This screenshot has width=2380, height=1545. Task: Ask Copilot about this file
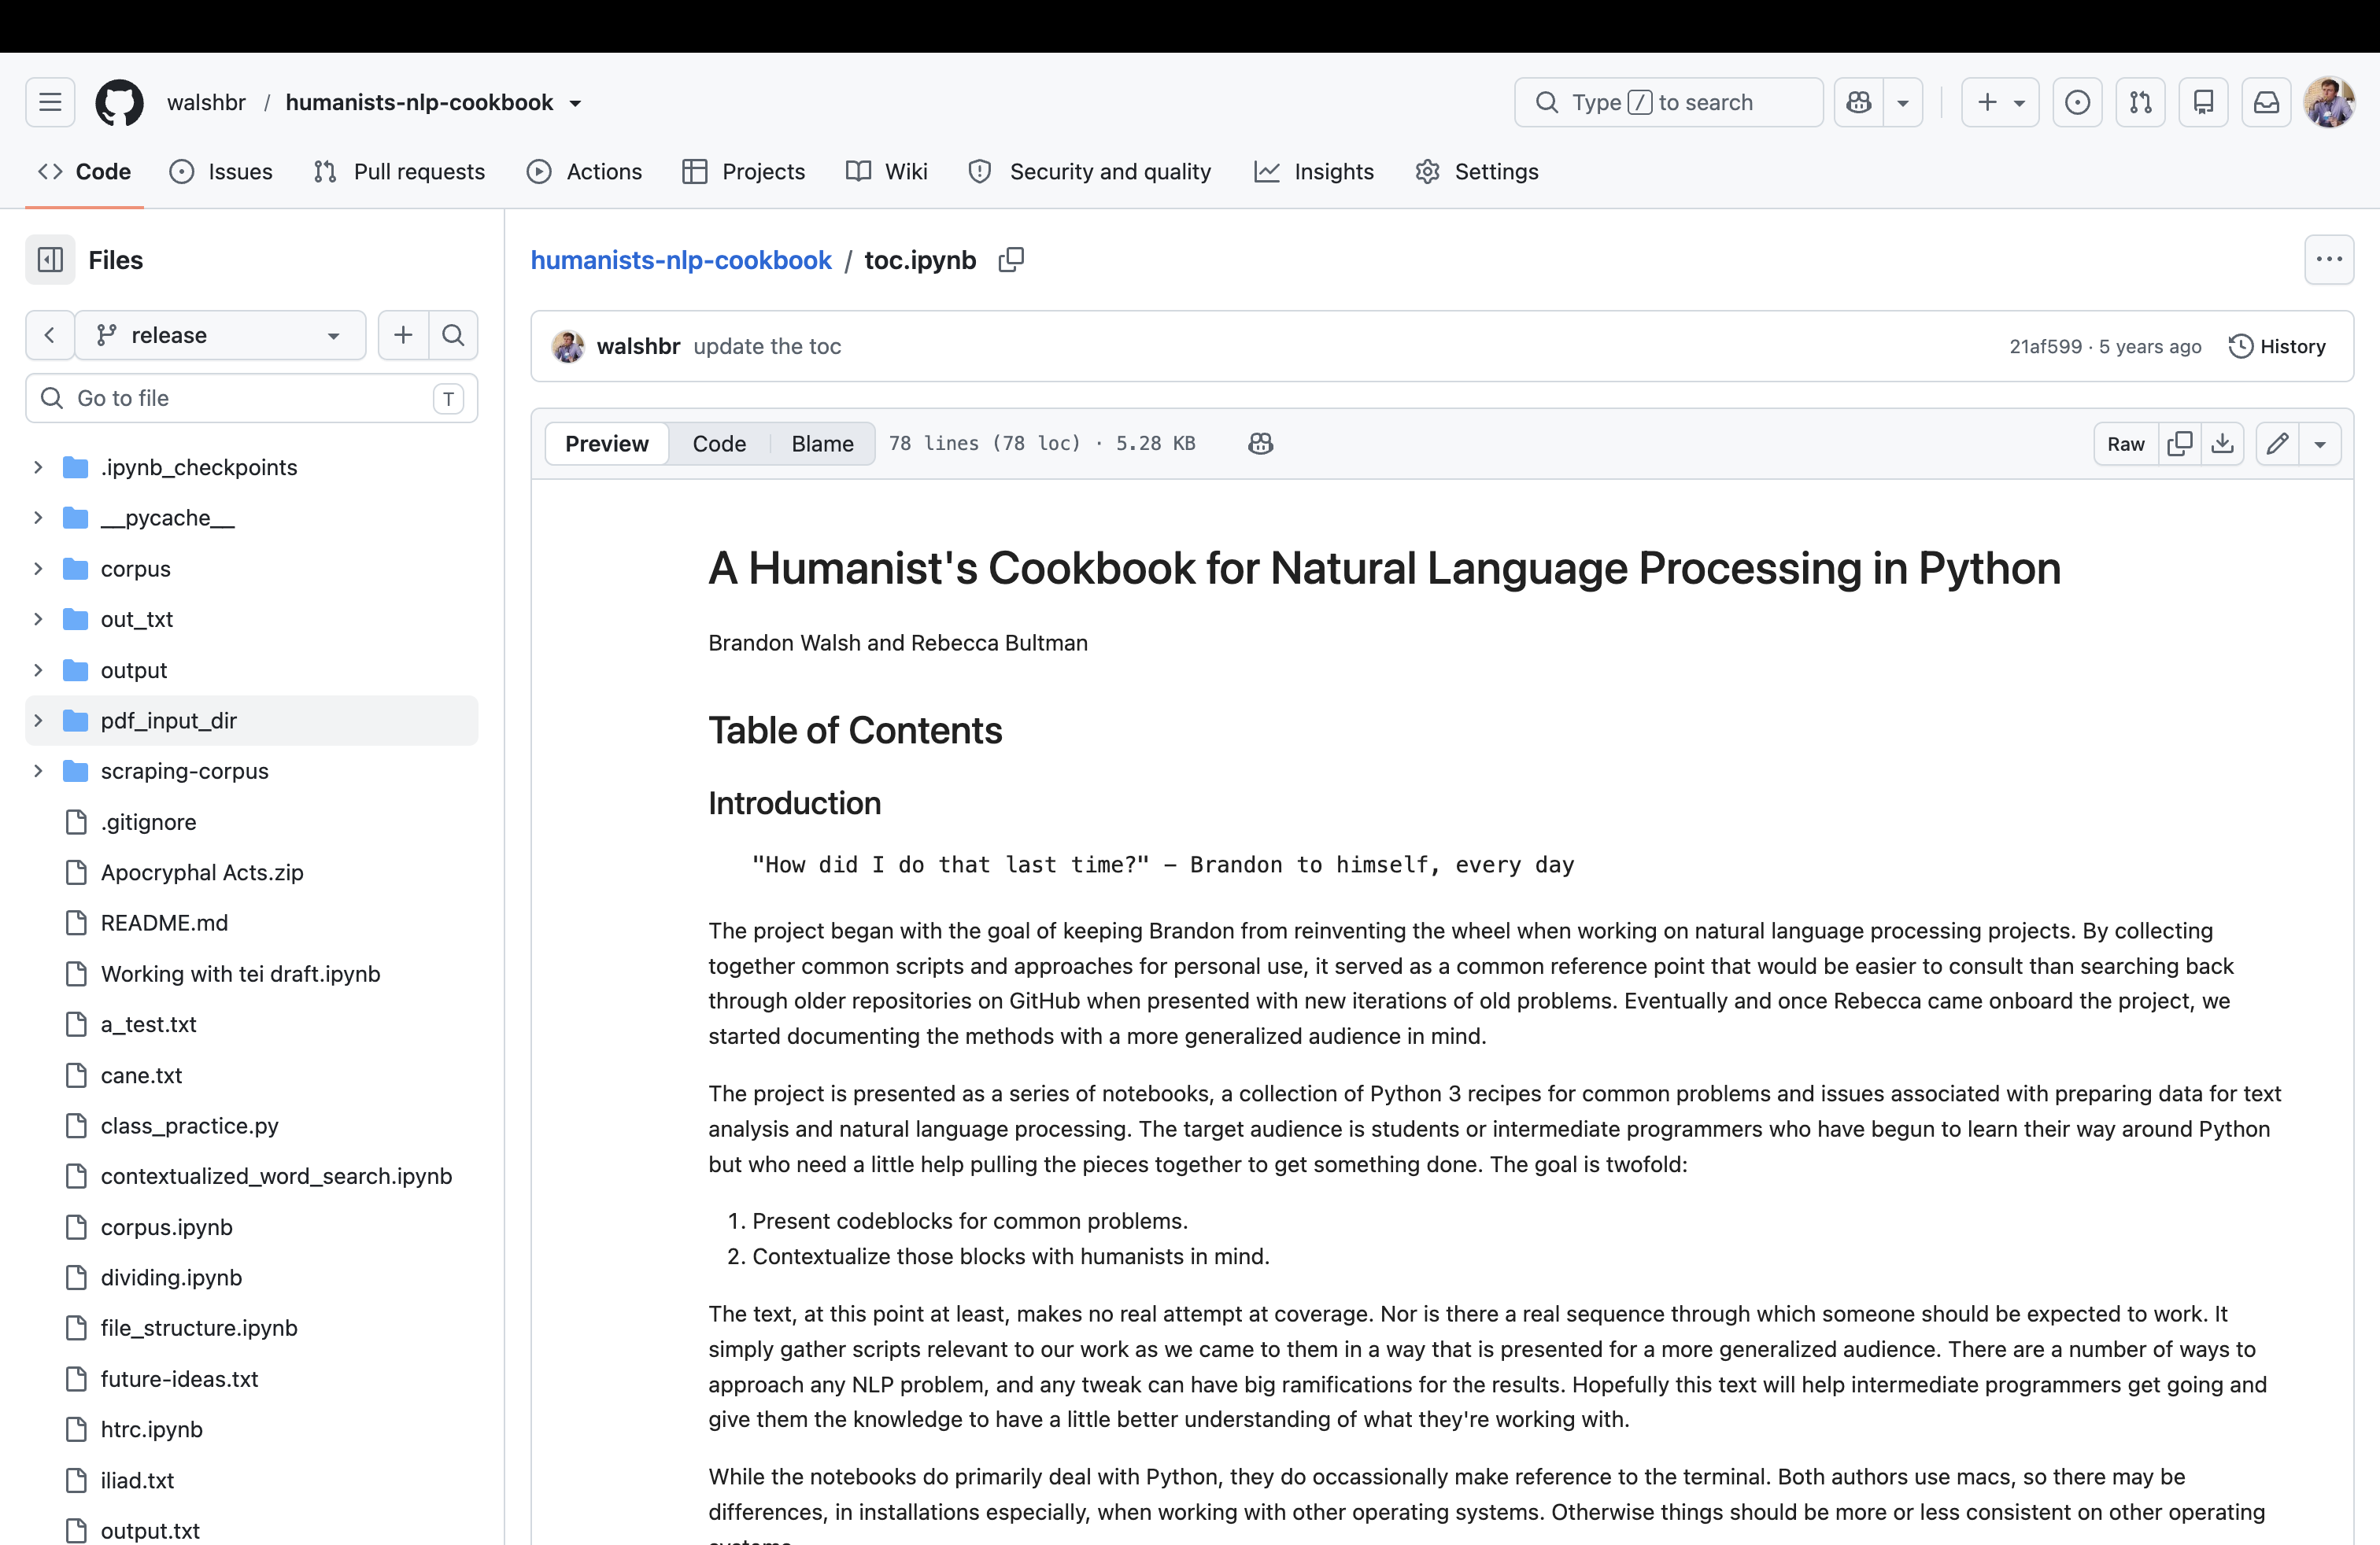coord(1260,444)
